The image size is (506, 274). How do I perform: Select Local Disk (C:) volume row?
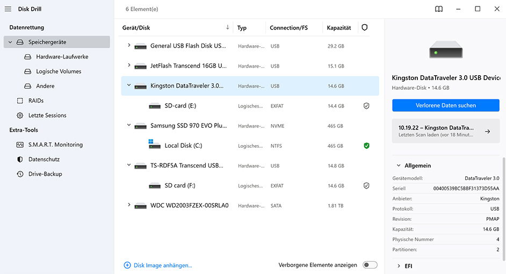[250, 146]
